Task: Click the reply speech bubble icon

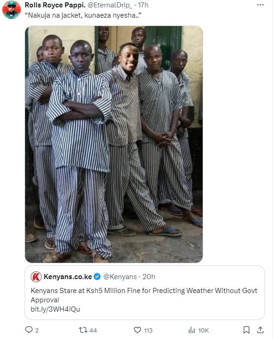Action: point(29,330)
